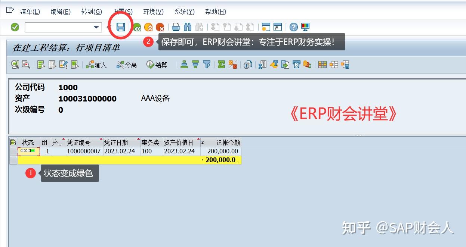
Task: Click the circled Save icon
Action: [x=121, y=27]
